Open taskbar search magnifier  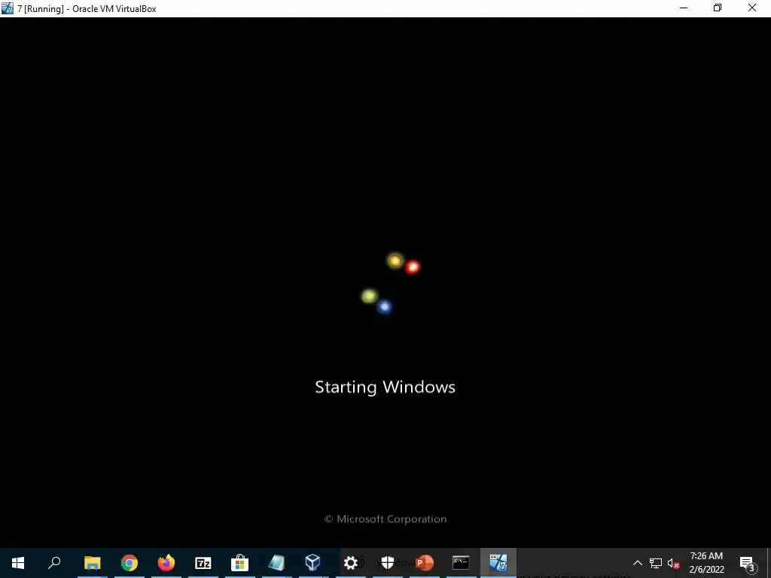[x=54, y=563]
